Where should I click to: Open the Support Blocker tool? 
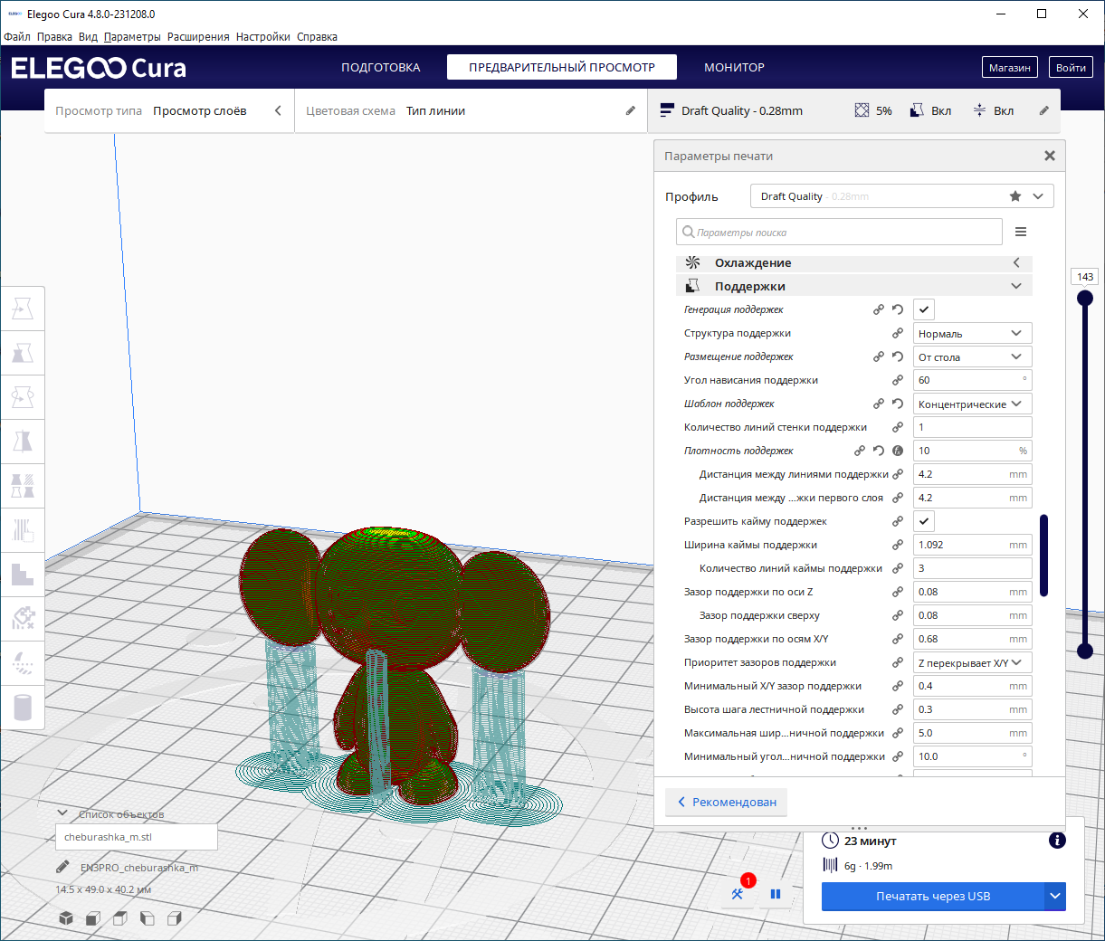[x=23, y=619]
